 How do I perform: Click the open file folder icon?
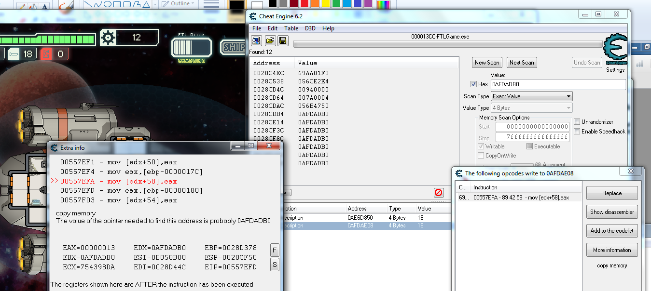[270, 40]
